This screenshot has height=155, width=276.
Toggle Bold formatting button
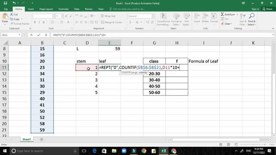coord(34,22)
